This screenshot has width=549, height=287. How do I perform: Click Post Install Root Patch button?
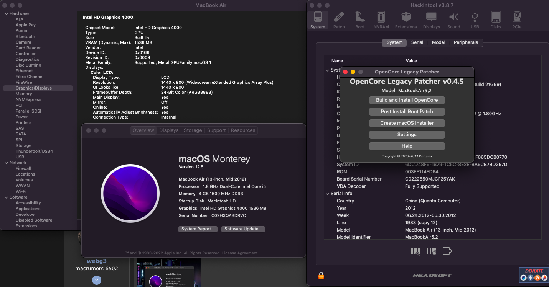point(407,112)
